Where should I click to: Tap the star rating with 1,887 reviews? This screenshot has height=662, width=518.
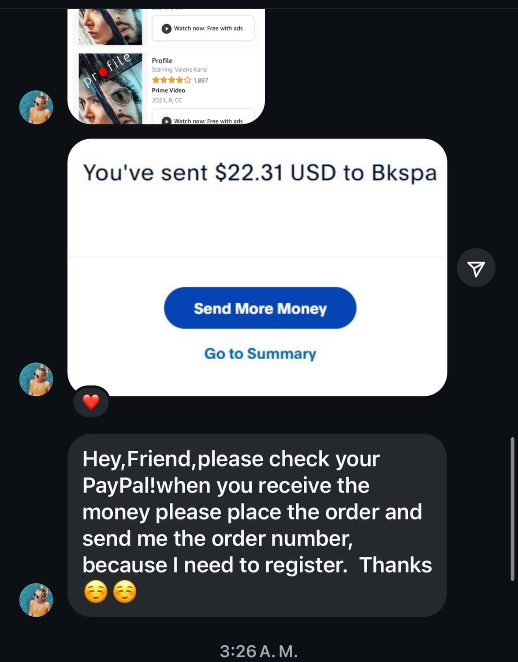click(x=180, y=80)
